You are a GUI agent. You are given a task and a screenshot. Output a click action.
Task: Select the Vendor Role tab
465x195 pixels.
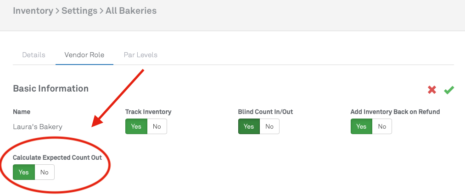click(x=84, y=55)
